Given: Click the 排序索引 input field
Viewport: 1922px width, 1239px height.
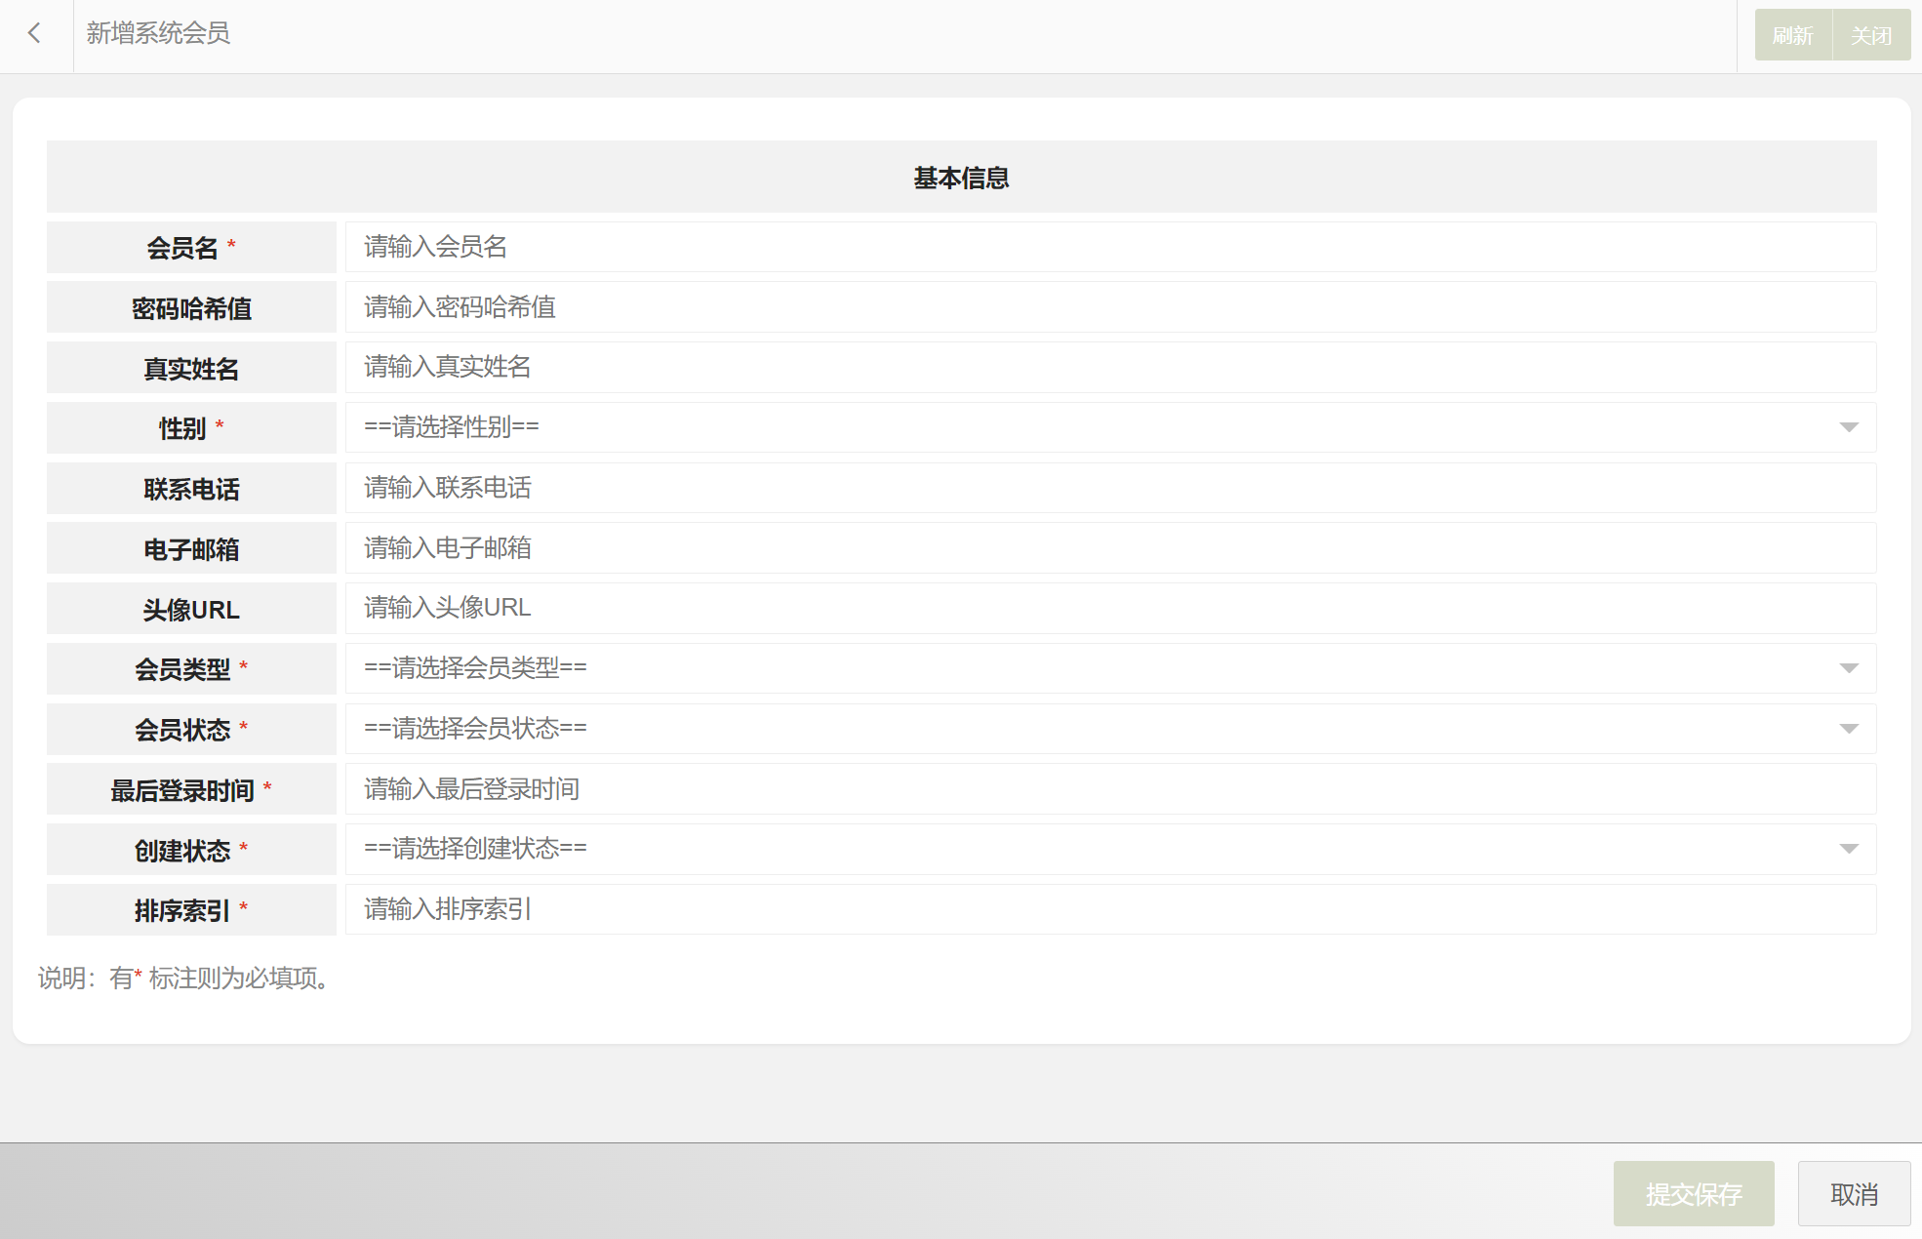Looking at the screenshot, I should click(1109, 909).
